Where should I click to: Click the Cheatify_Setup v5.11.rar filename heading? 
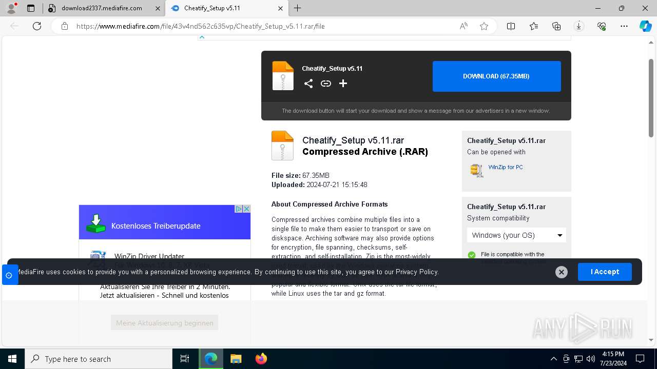pos(353,140)
